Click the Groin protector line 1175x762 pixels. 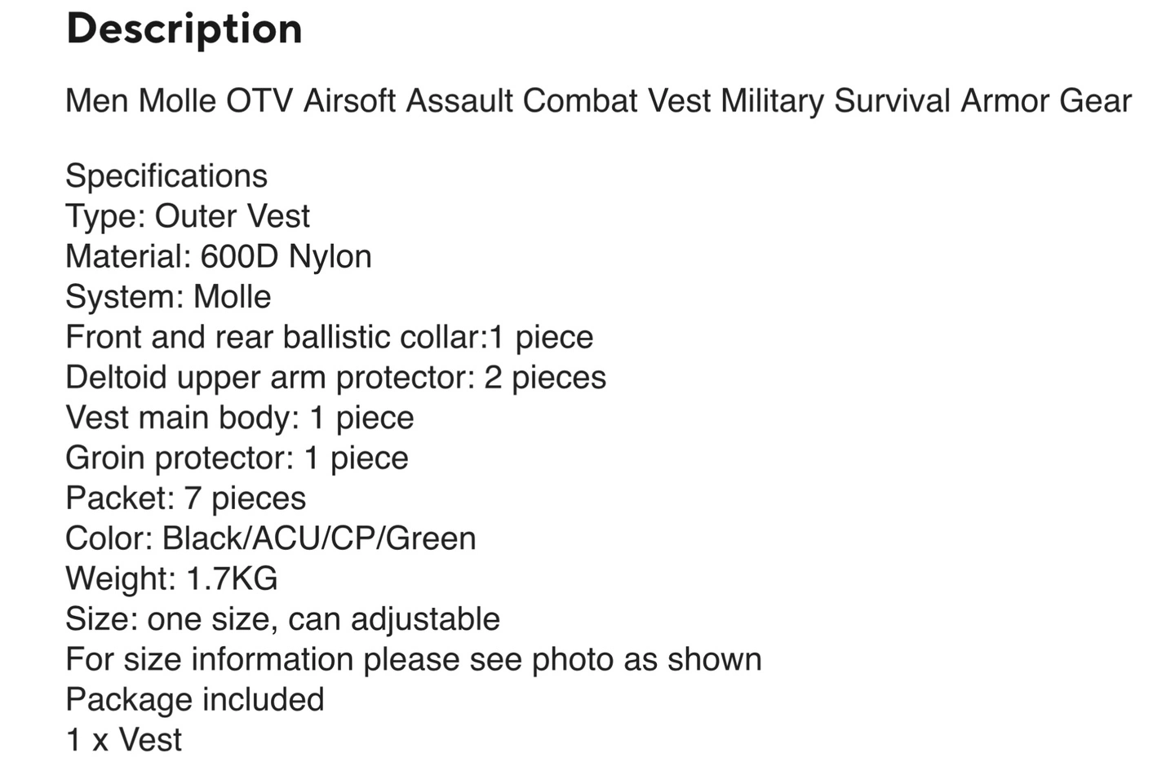coord(237,458)
